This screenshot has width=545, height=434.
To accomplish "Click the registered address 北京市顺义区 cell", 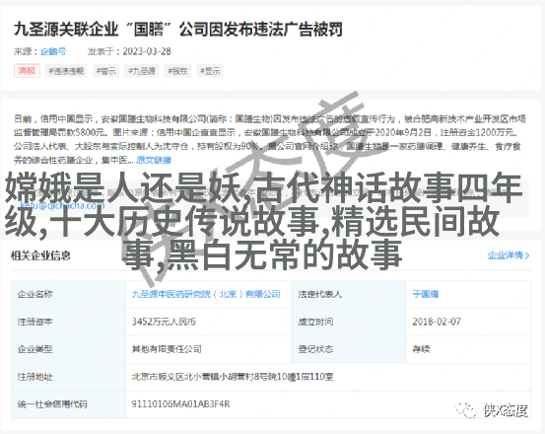I will click(x=328, y=377).
